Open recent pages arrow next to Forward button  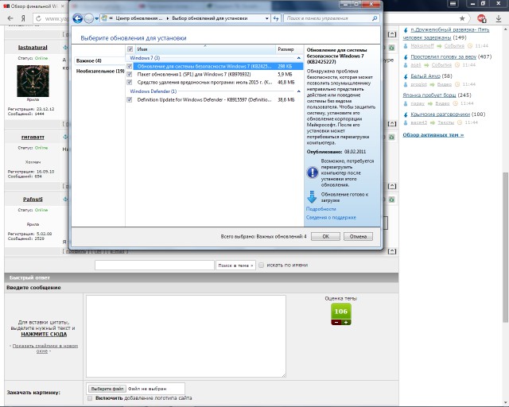click(x=97, y=18)
